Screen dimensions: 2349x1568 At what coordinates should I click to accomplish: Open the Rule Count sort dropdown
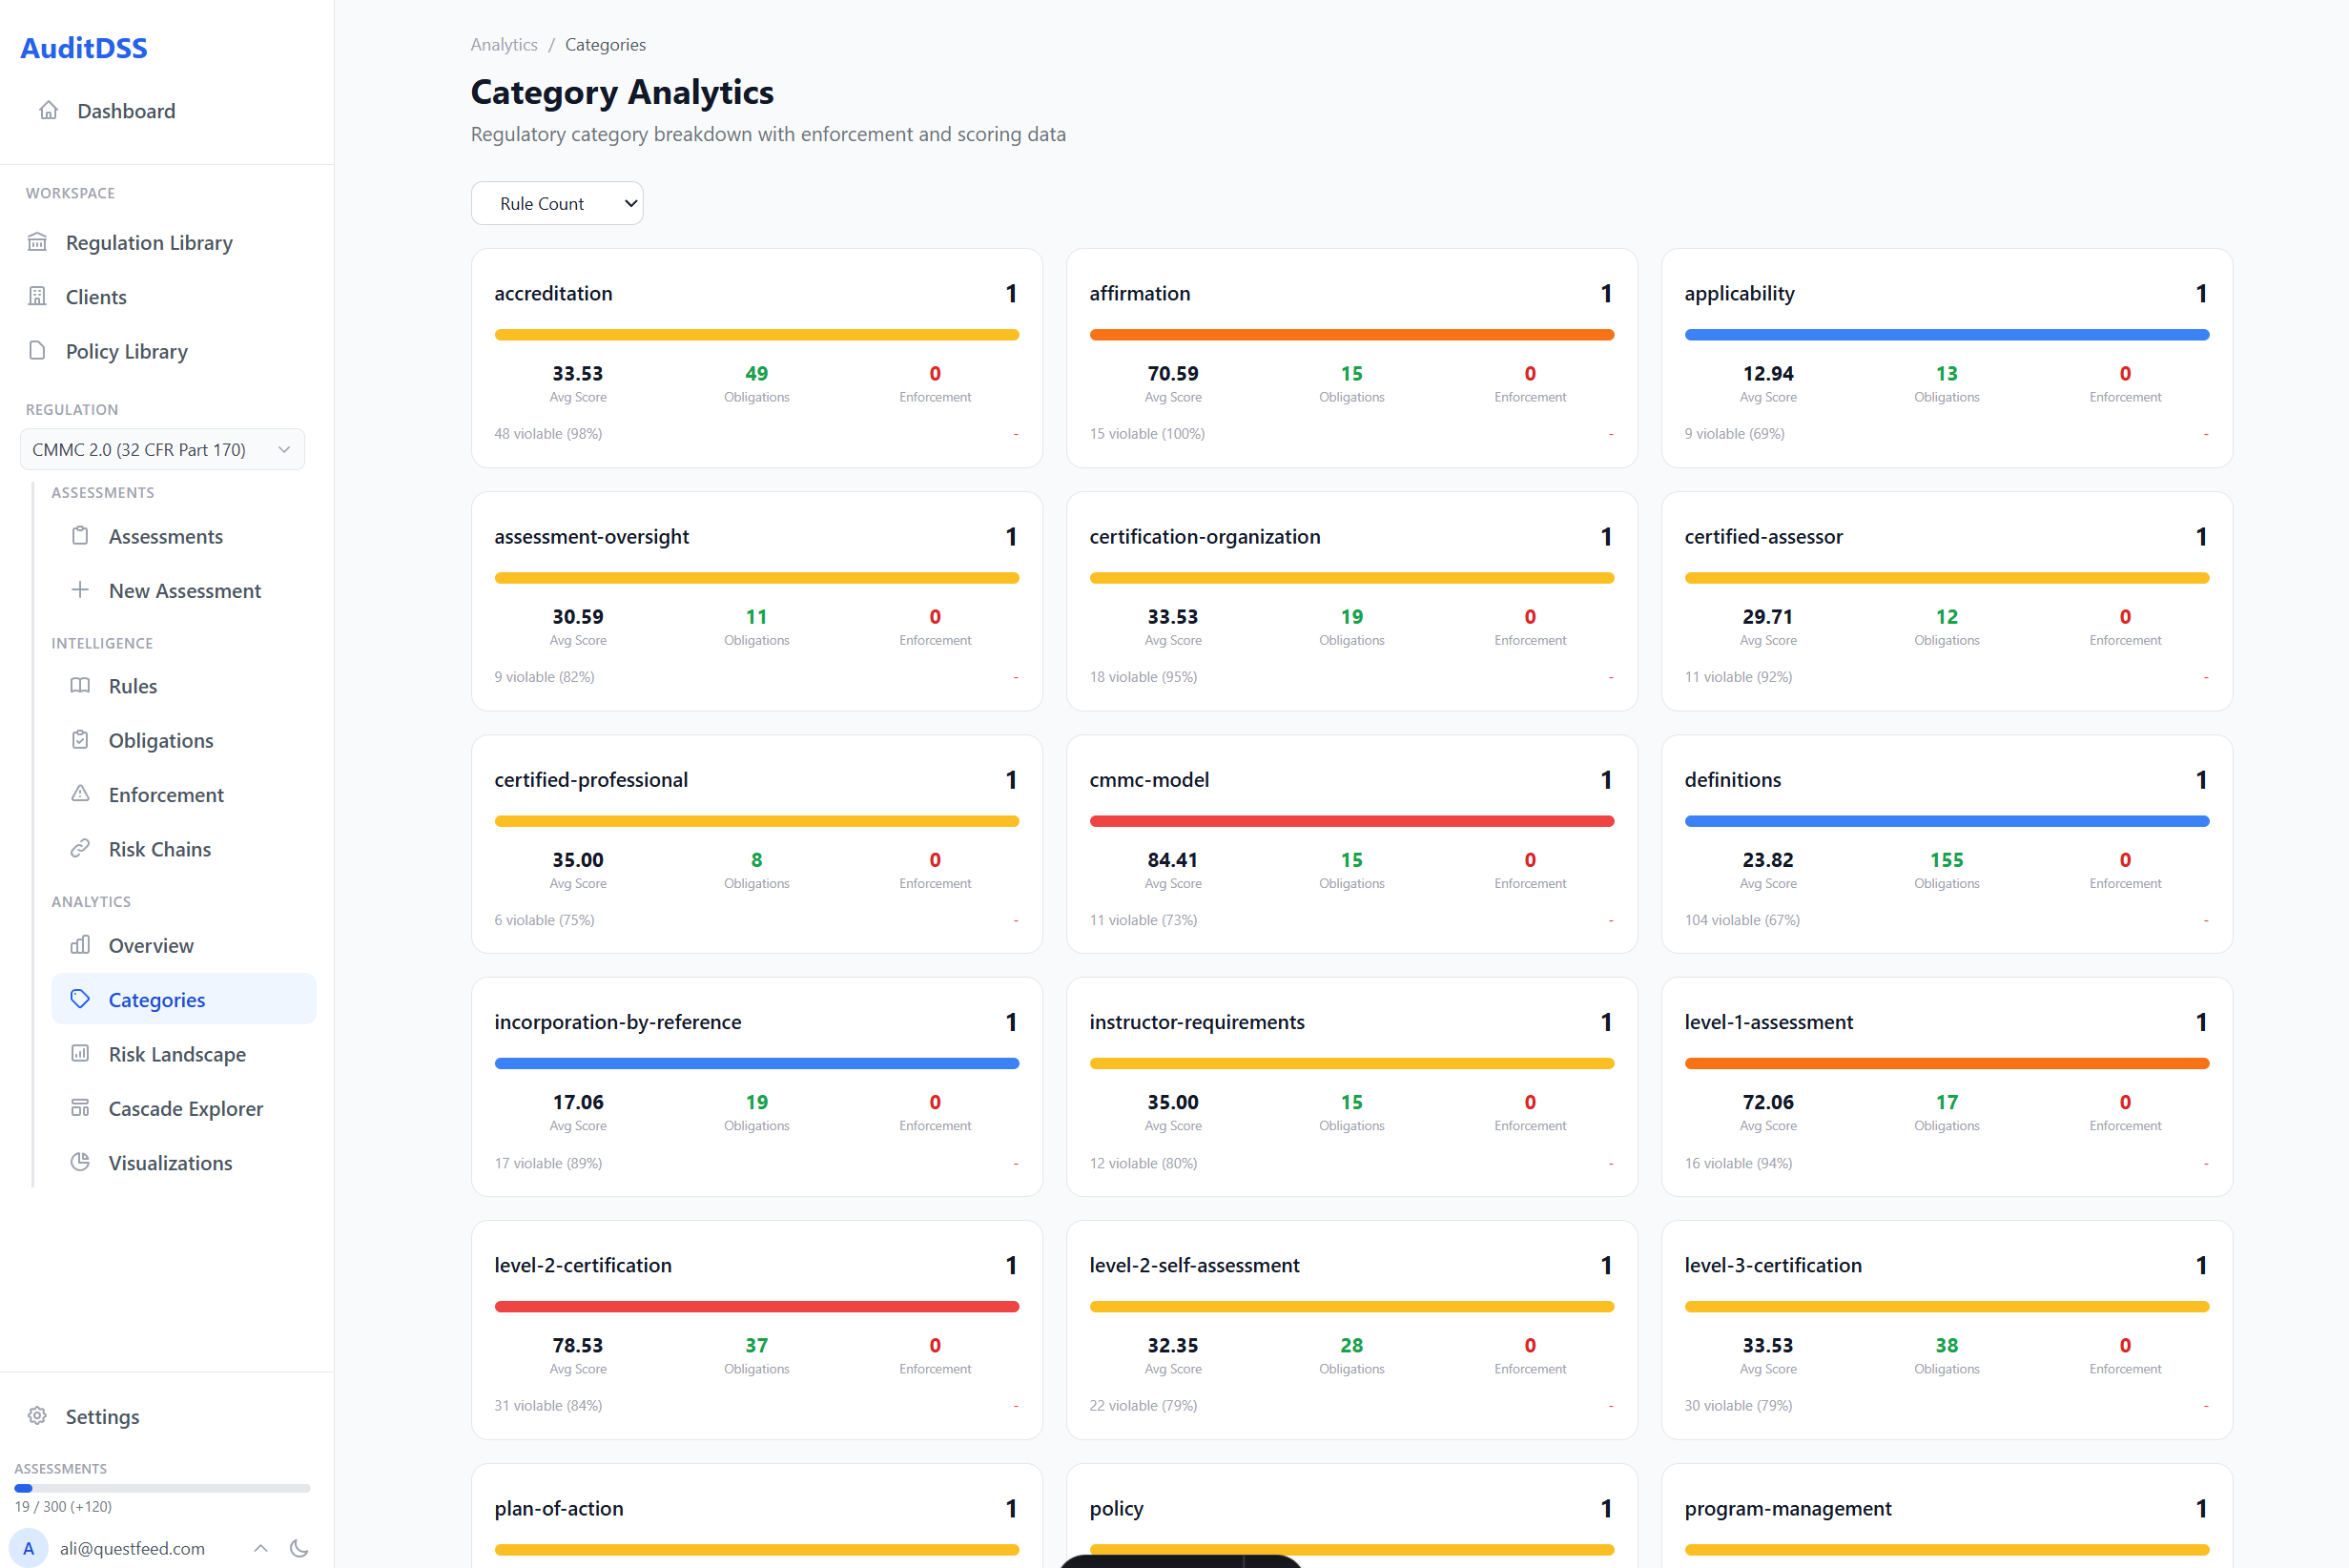tap(557, 203)
